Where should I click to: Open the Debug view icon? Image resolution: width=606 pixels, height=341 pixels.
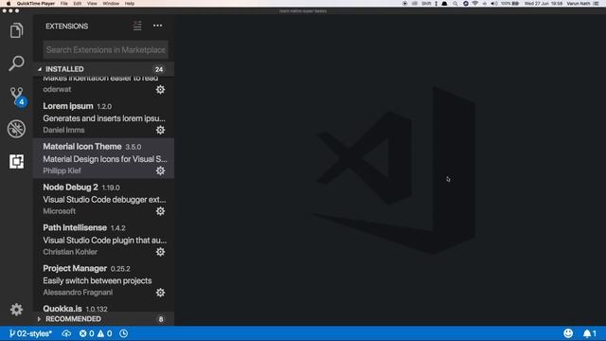pyautogui.click(x=16, y=129)
